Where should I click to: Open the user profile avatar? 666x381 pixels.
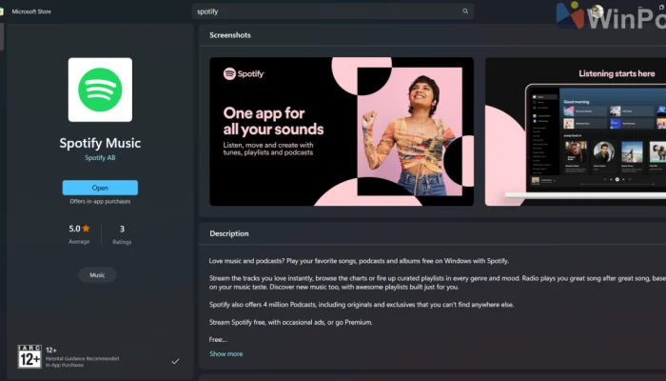pyautogui.click(x=596, y=11)
